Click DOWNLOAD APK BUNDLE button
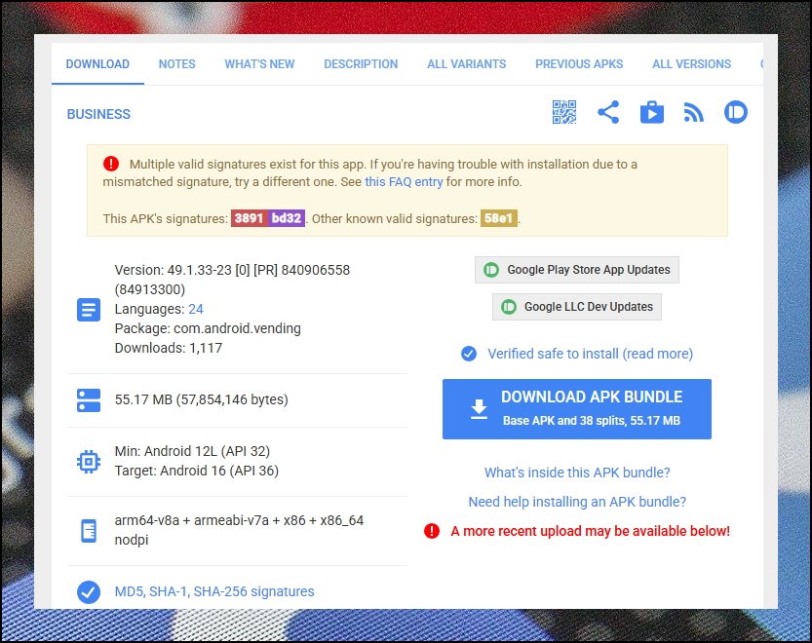Screen dimensions: 812x643 coord(577,409)
